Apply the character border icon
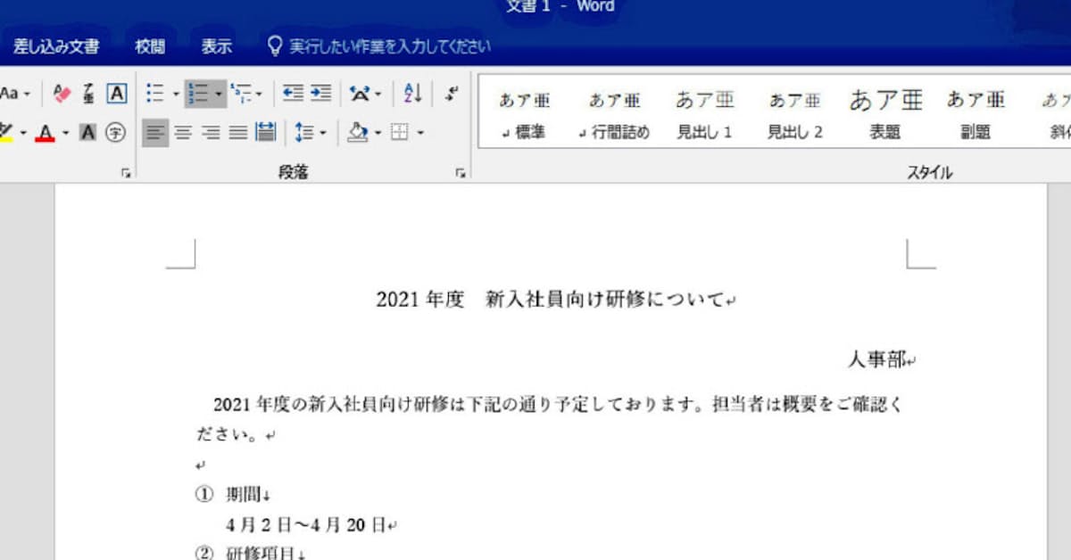 pos(116,94)
